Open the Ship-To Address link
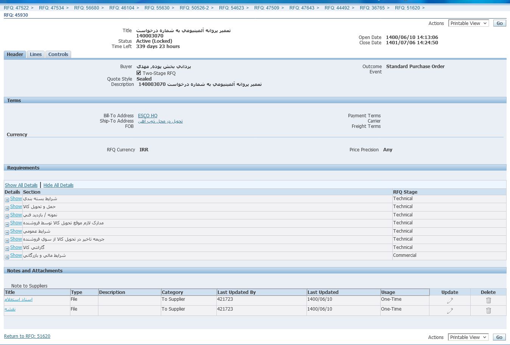This screenshot has height=345, width=510. [x=160, y=121]
